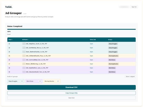Click thumbnail of UGC_3amWakeUp_Marcus ad

pos(24,48)
